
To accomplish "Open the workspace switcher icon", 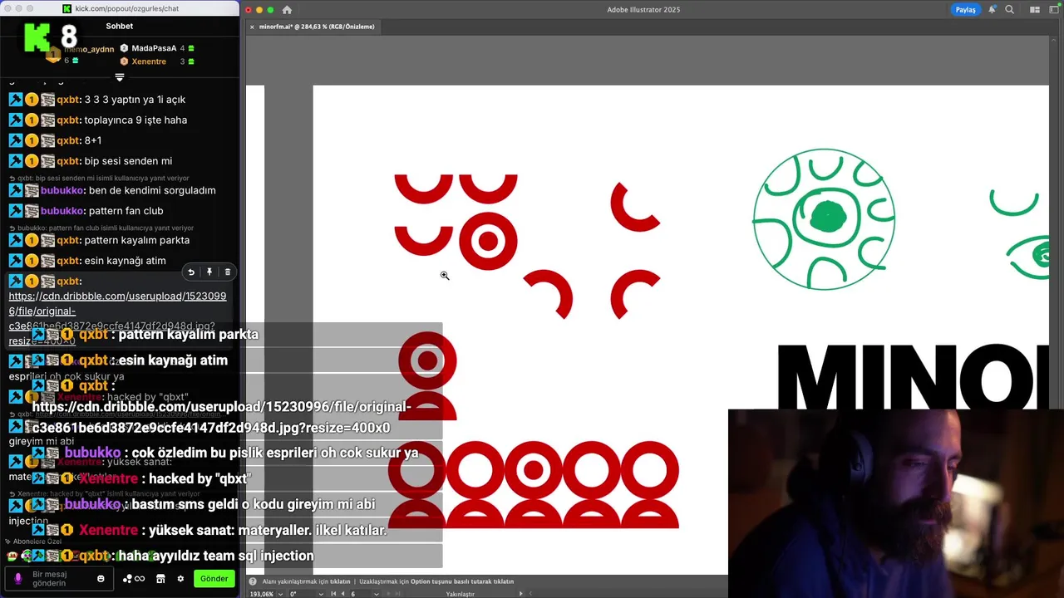I will click(1053, 10).
